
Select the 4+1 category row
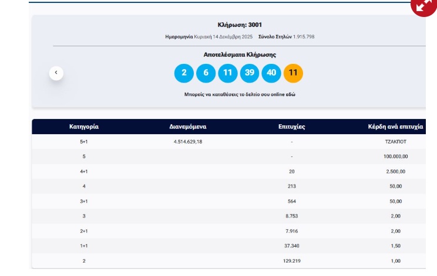pos(83,172)
